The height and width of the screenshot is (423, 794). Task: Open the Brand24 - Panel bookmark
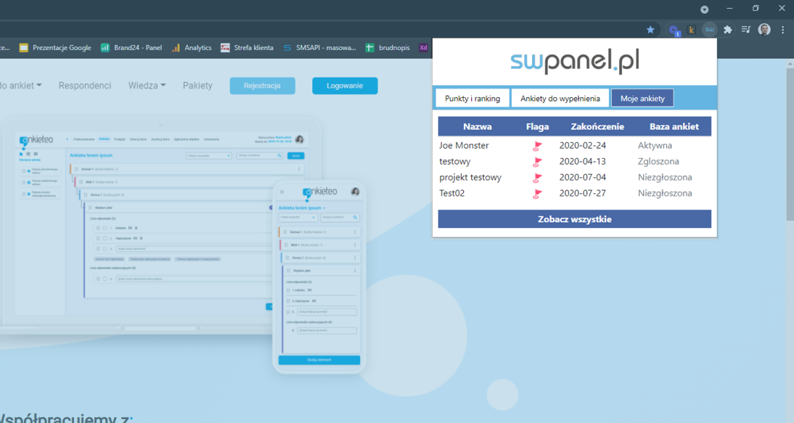(131, 48)
